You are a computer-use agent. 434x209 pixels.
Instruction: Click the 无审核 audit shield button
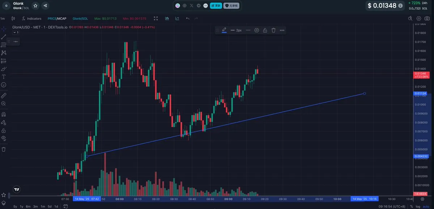click(231, 6)
